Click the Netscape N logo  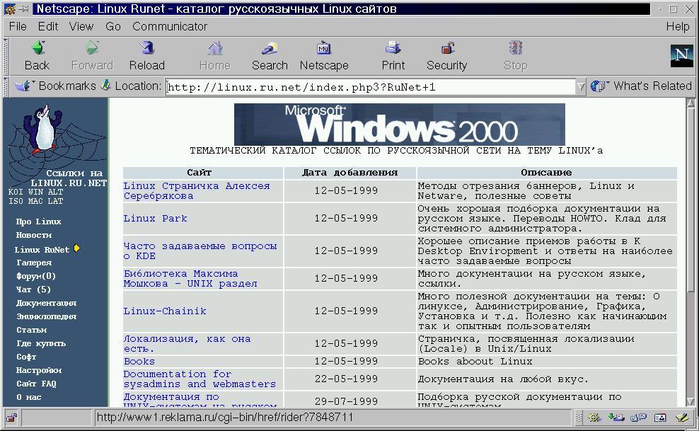[x=681, y=56]
